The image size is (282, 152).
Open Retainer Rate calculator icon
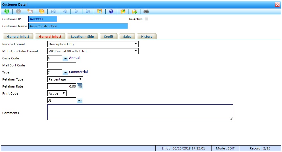coord(80,86)
